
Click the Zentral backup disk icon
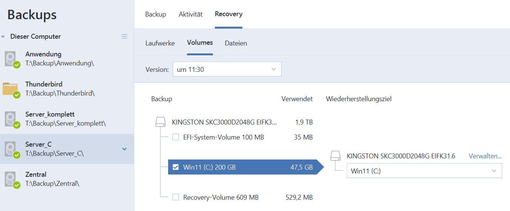point(11,179)
